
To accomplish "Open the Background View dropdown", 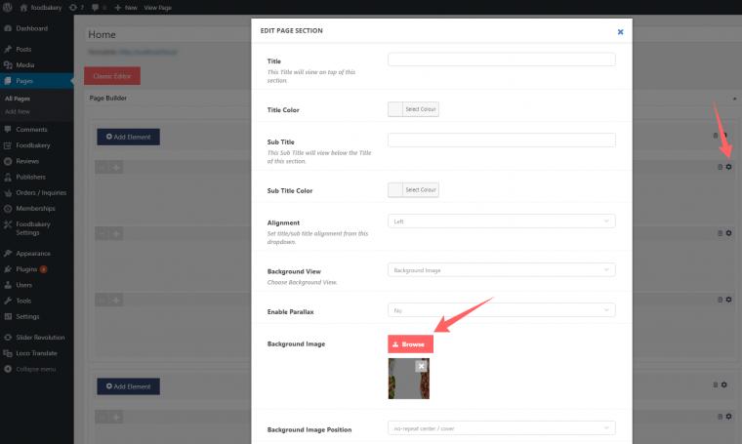I will [501, 270].
